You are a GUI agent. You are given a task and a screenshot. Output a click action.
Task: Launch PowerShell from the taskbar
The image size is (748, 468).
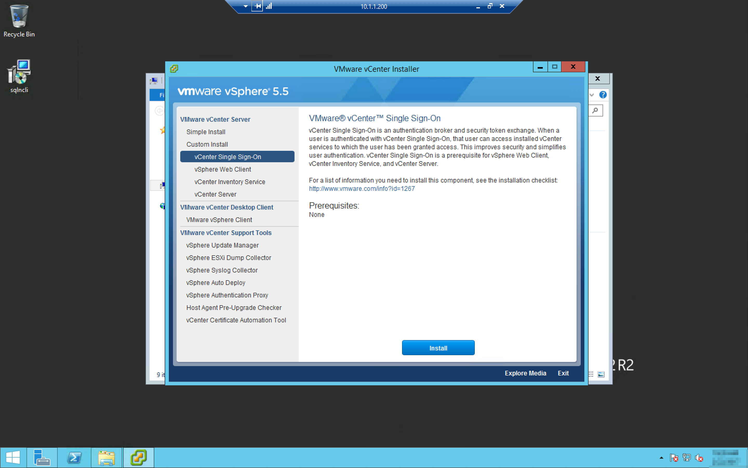(75, 457)
